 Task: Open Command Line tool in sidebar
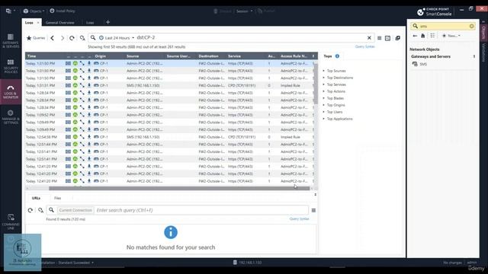(x=11, y=221)
